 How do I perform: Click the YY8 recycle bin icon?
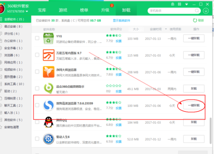(x=48, y=38)
